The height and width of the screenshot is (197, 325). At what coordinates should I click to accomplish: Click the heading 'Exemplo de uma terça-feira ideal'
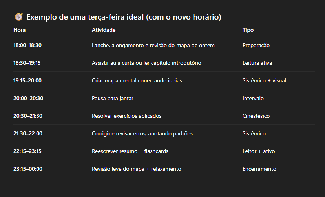(x=124, y=17)
